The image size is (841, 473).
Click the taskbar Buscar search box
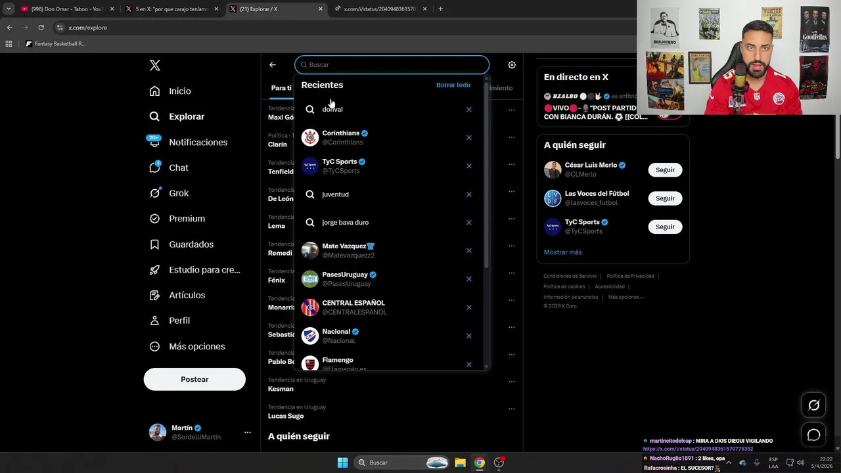402,462
